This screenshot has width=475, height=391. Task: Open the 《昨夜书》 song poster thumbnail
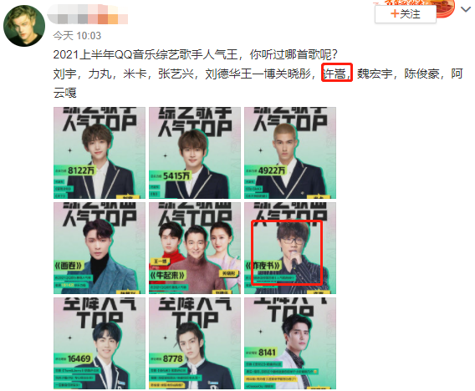point(290,248)
